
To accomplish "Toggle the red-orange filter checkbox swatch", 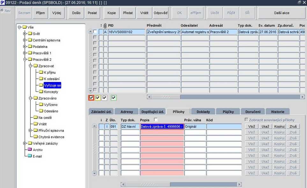I will 91,98.
